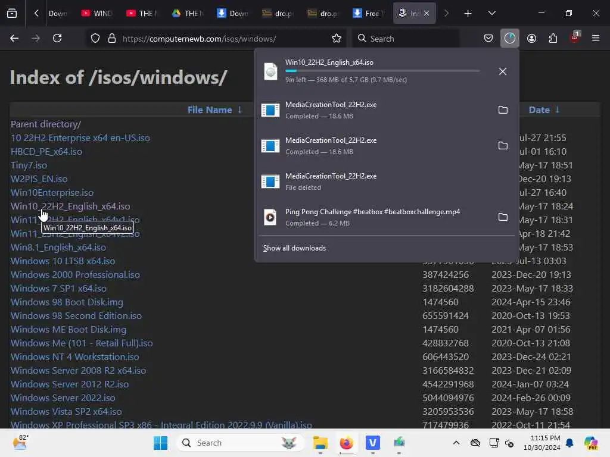Download Windows Vista SP2 x64.iso

click(x=66, y=411)
